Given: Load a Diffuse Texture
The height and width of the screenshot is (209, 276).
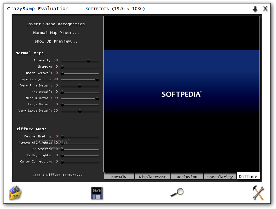Looking at the screenshot, I should 57,175.
